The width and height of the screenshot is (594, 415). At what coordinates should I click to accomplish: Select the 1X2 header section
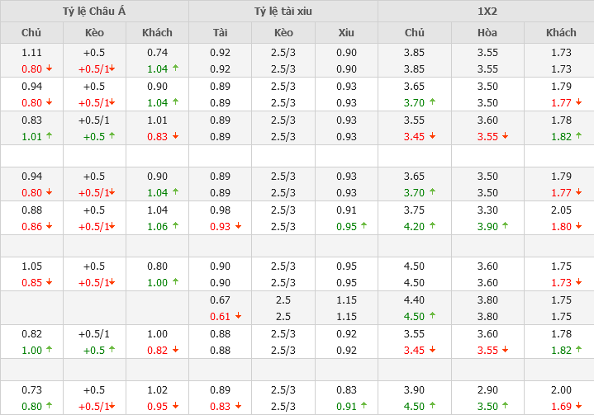click(x=486, y=12)
